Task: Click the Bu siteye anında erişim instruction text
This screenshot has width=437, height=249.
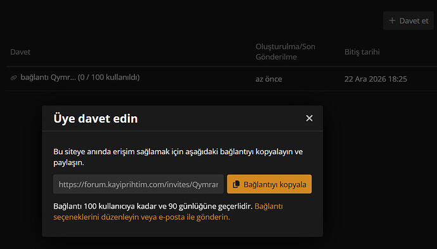Action: (178, 157)
